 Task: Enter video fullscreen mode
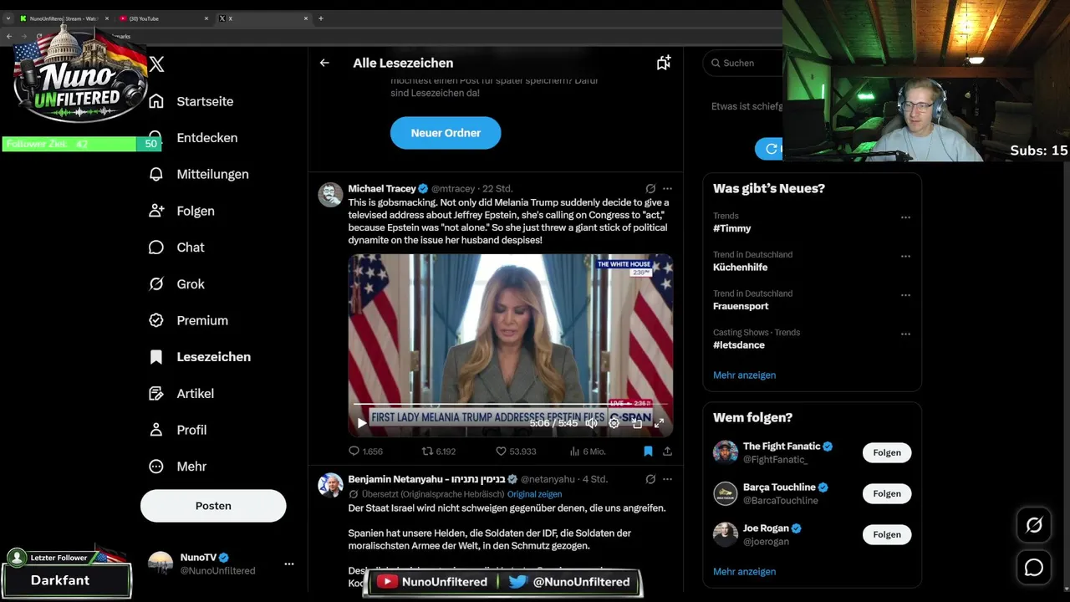pyautogui.click(x=659, y=423)
